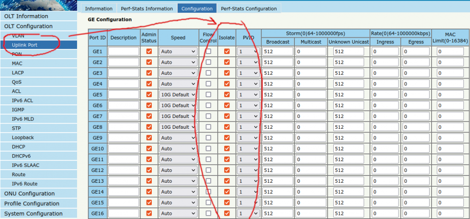This screenshot has height=219, width=470.
Task: Expand the System Configuration section
Action: click(x=33, y=213)
